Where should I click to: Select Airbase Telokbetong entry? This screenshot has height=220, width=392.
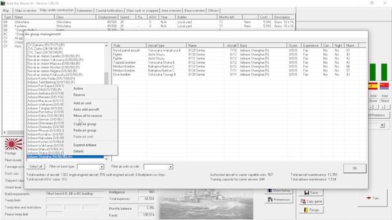(x=51, y=82)
